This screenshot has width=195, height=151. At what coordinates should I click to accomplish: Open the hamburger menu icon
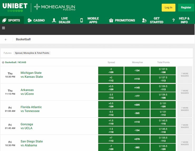(3, 28)
